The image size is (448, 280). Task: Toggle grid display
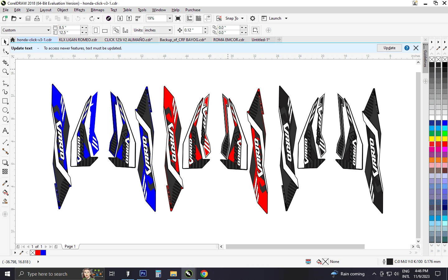[x=198, y=18]
